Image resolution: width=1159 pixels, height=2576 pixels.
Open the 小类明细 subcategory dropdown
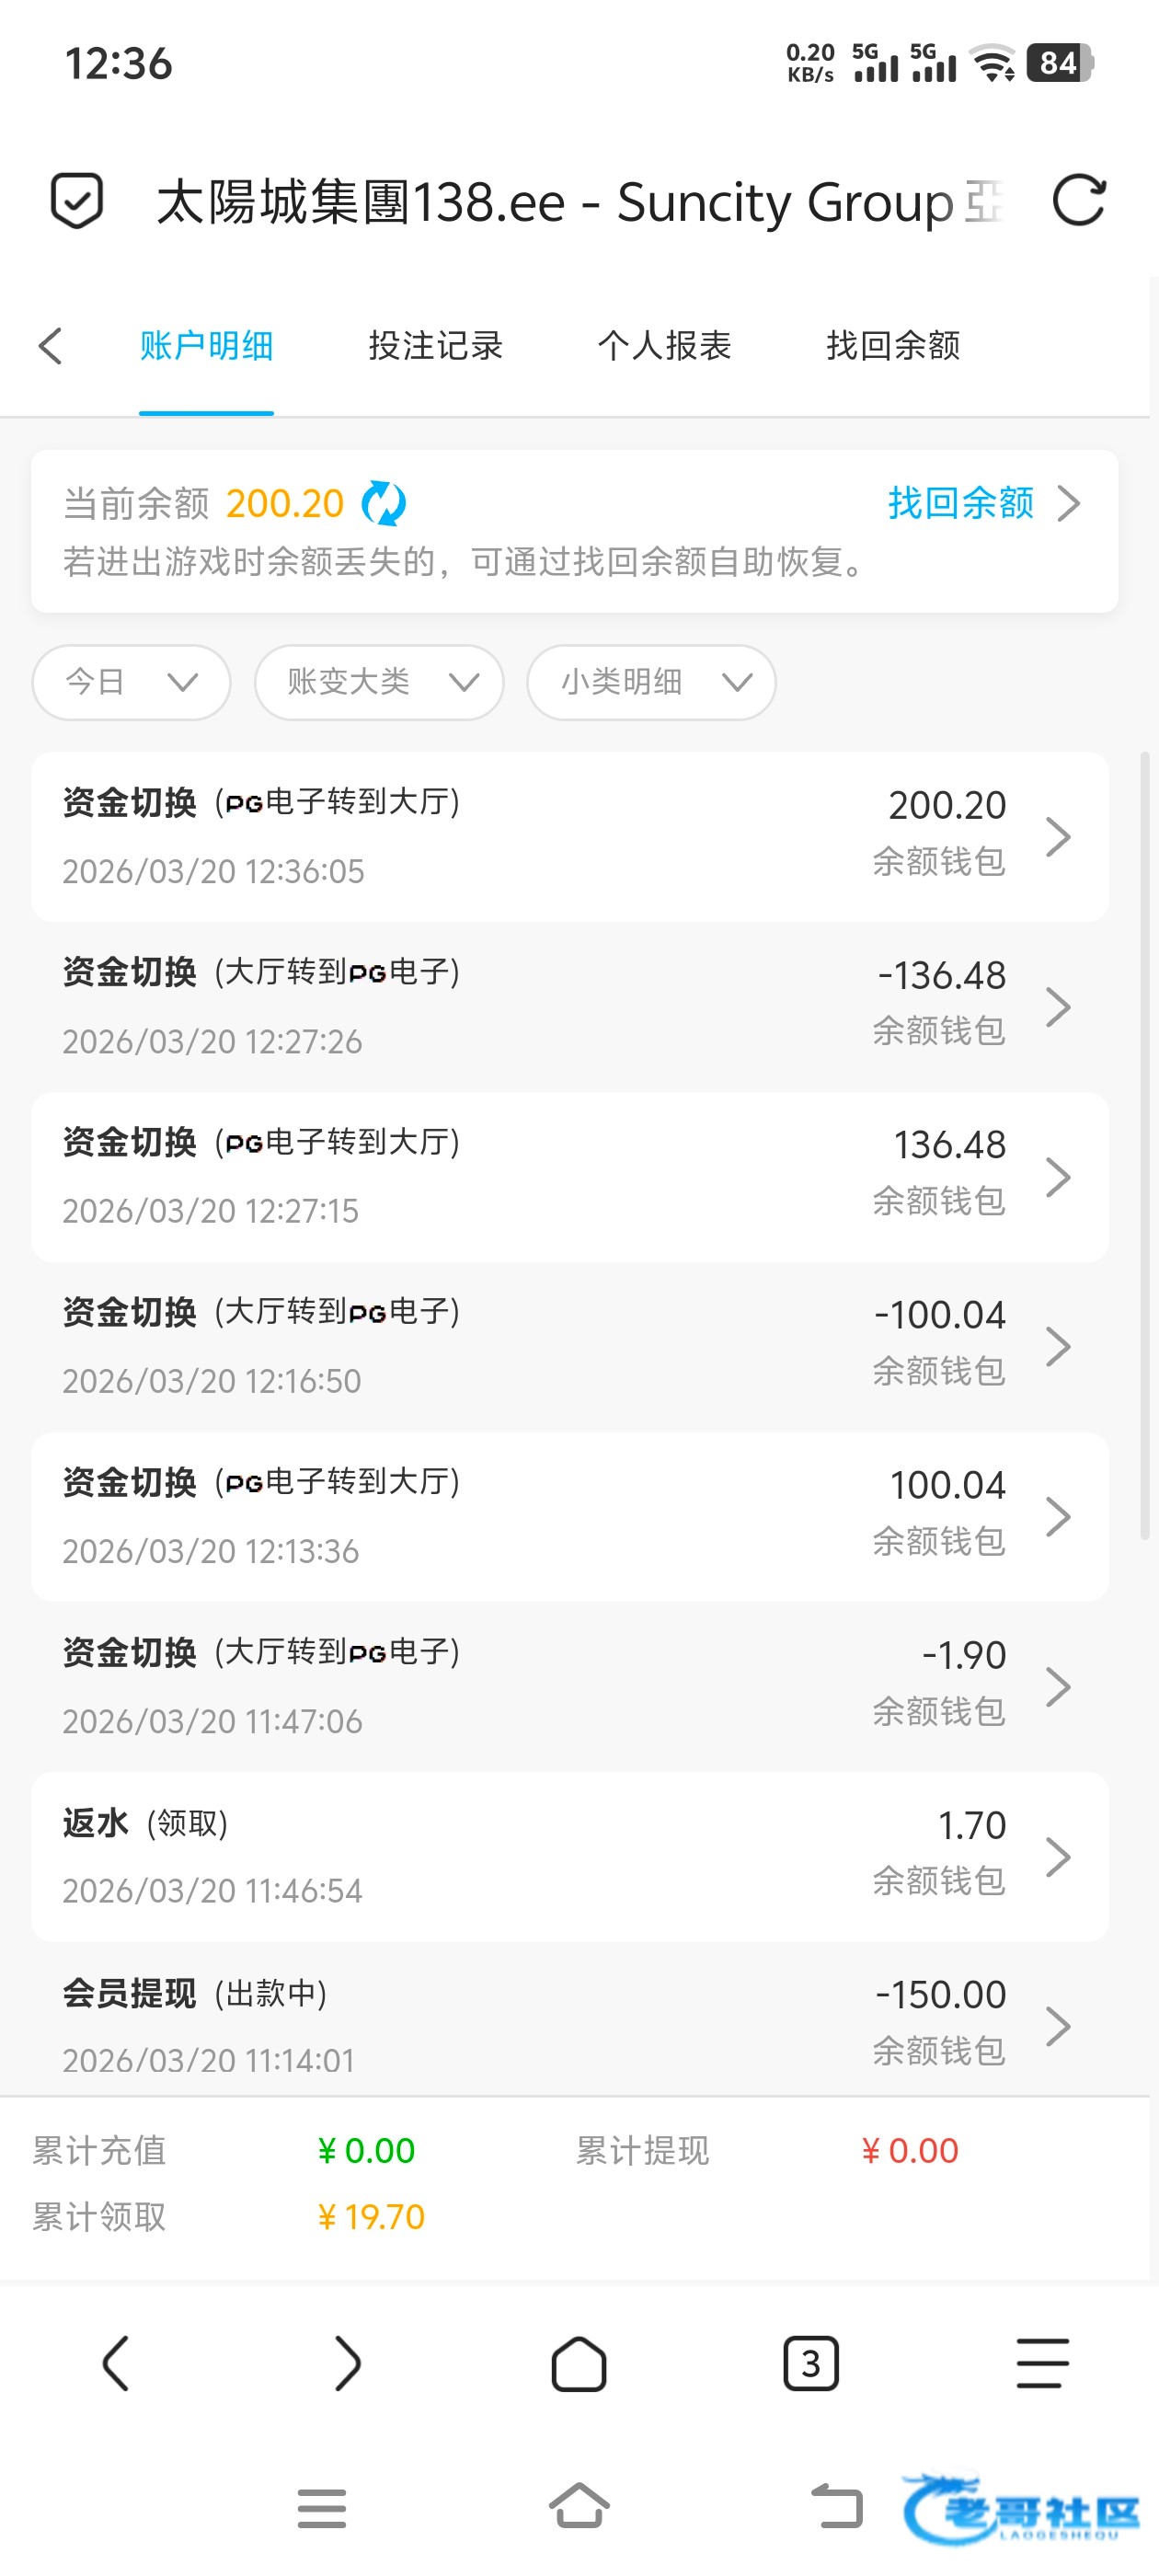tap(651, 682)
